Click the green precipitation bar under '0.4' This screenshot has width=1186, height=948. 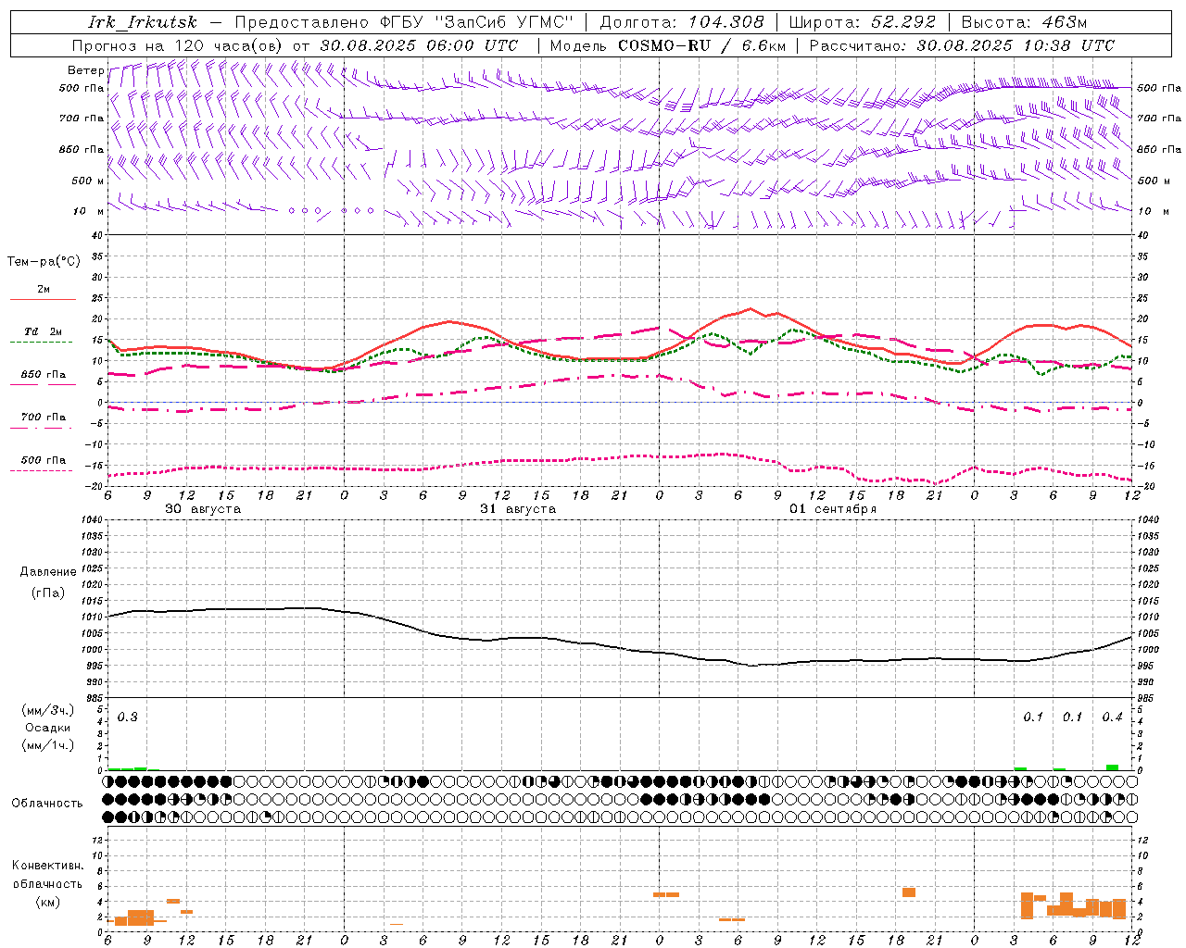pyautogui.click(x=1112, y=767)
